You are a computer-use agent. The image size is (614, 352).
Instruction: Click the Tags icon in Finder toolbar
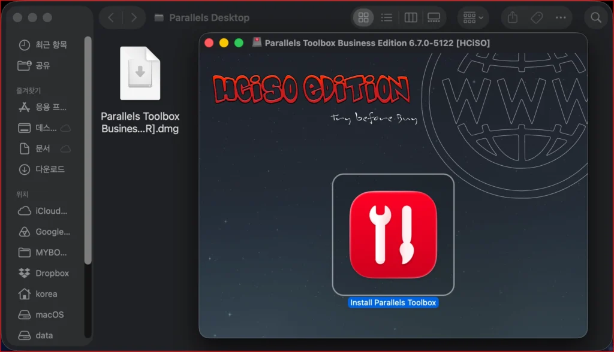point(537,17)
